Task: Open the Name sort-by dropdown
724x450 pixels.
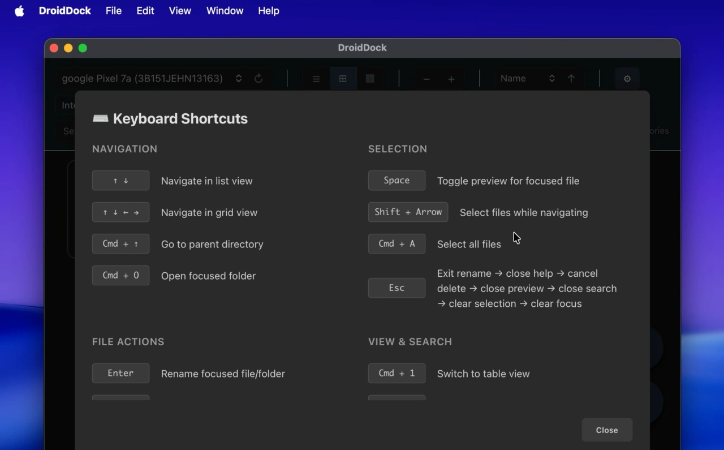Action: (527, 79)
